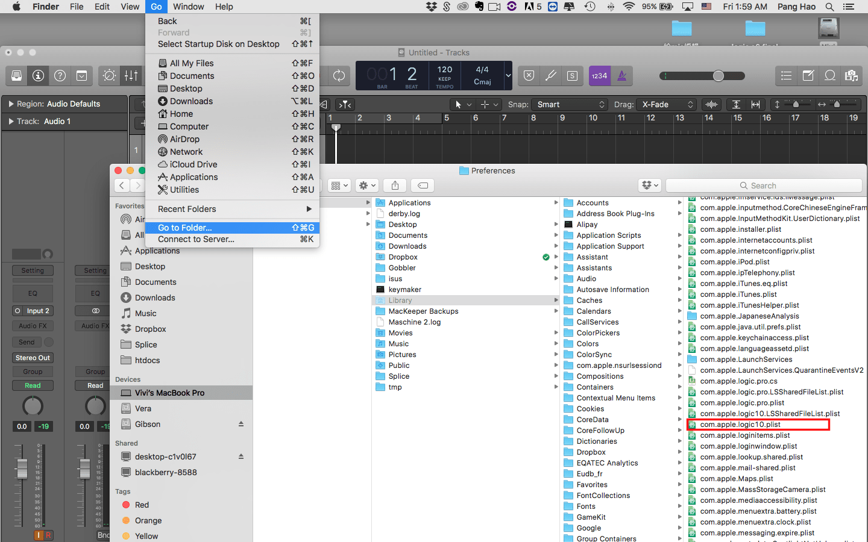Open Quick Help question mark button
868x542 pixels.
coord(60,76)
